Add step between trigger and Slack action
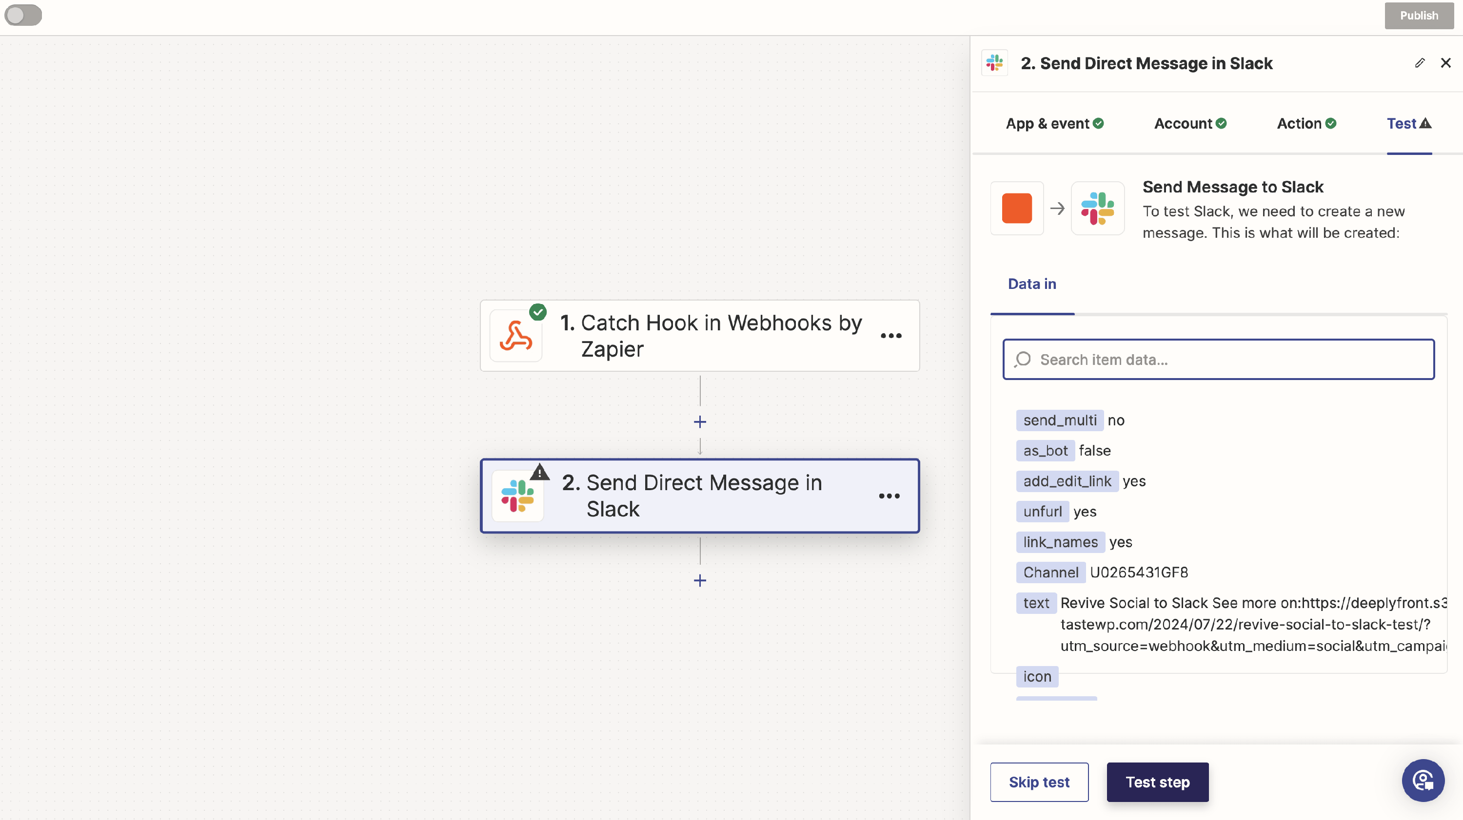The image size is (1463, 820). tap(700, 422)
